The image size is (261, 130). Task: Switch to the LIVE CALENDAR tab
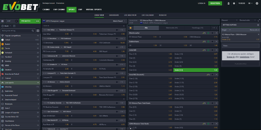pos(148,15)
